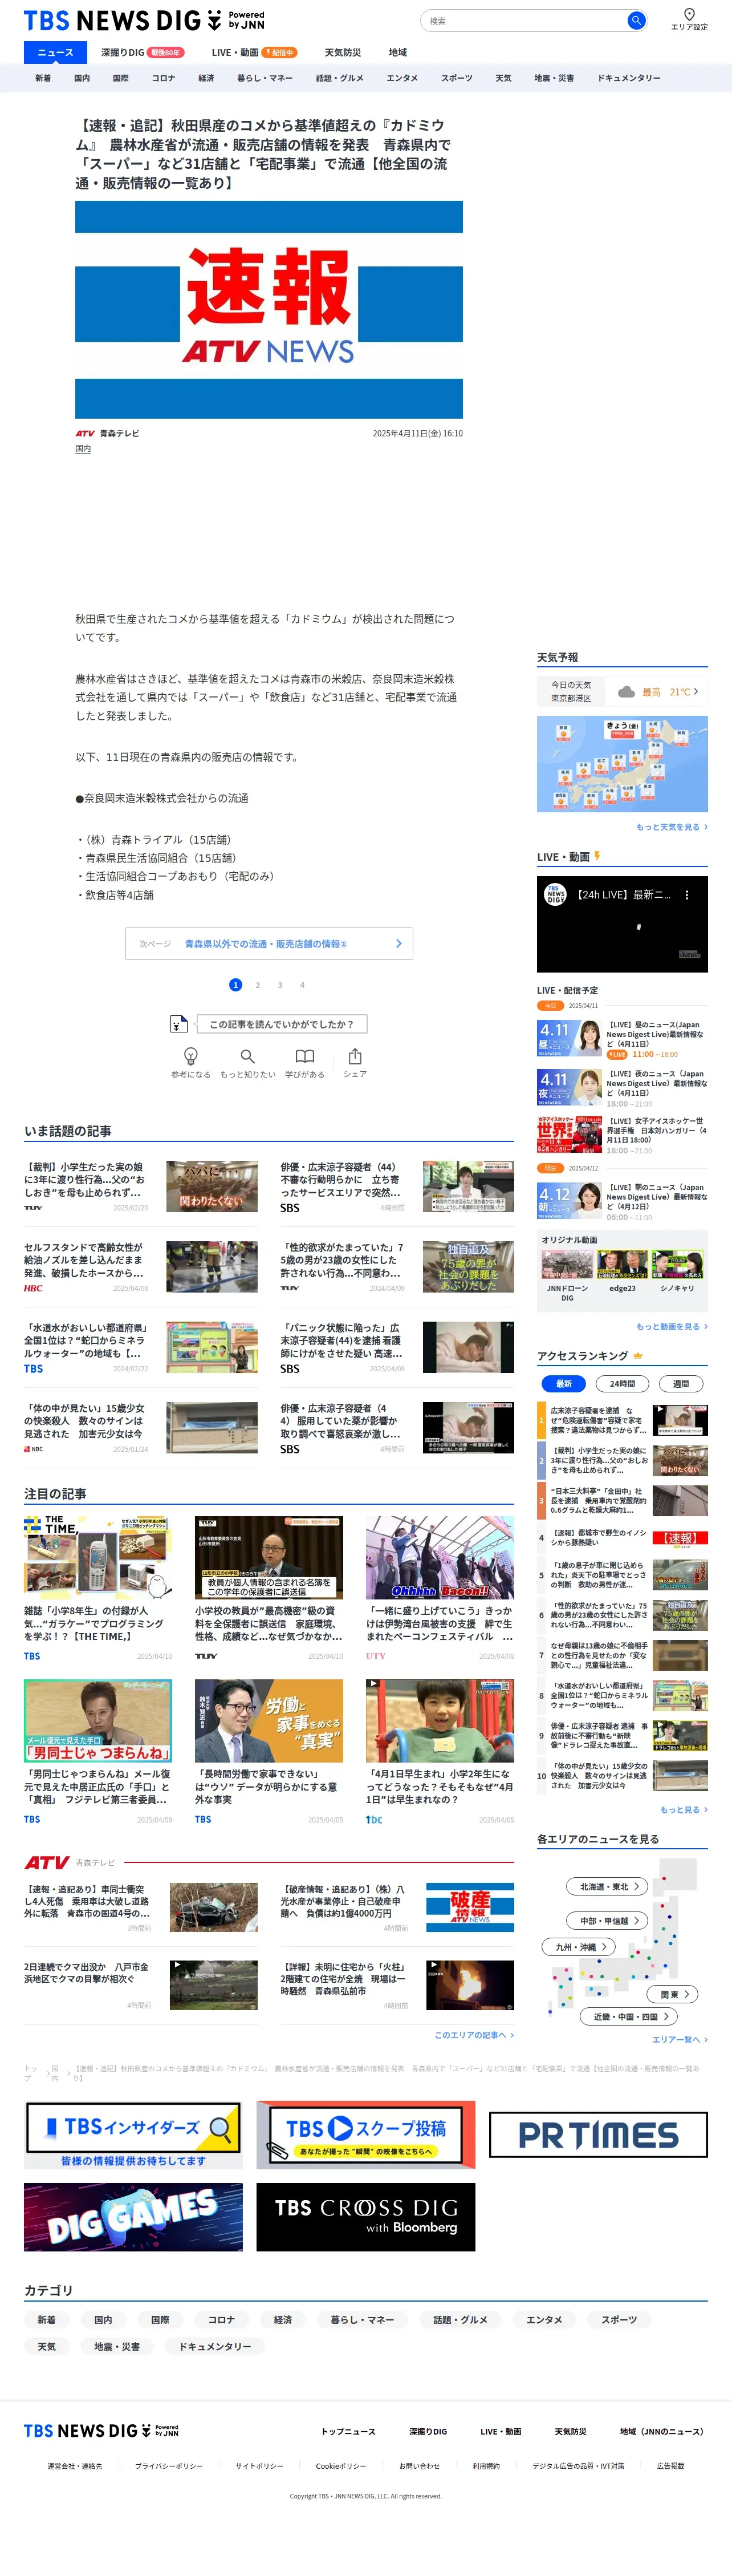Open the シノキャリ video thumbnail

[x=677, y=1265]
